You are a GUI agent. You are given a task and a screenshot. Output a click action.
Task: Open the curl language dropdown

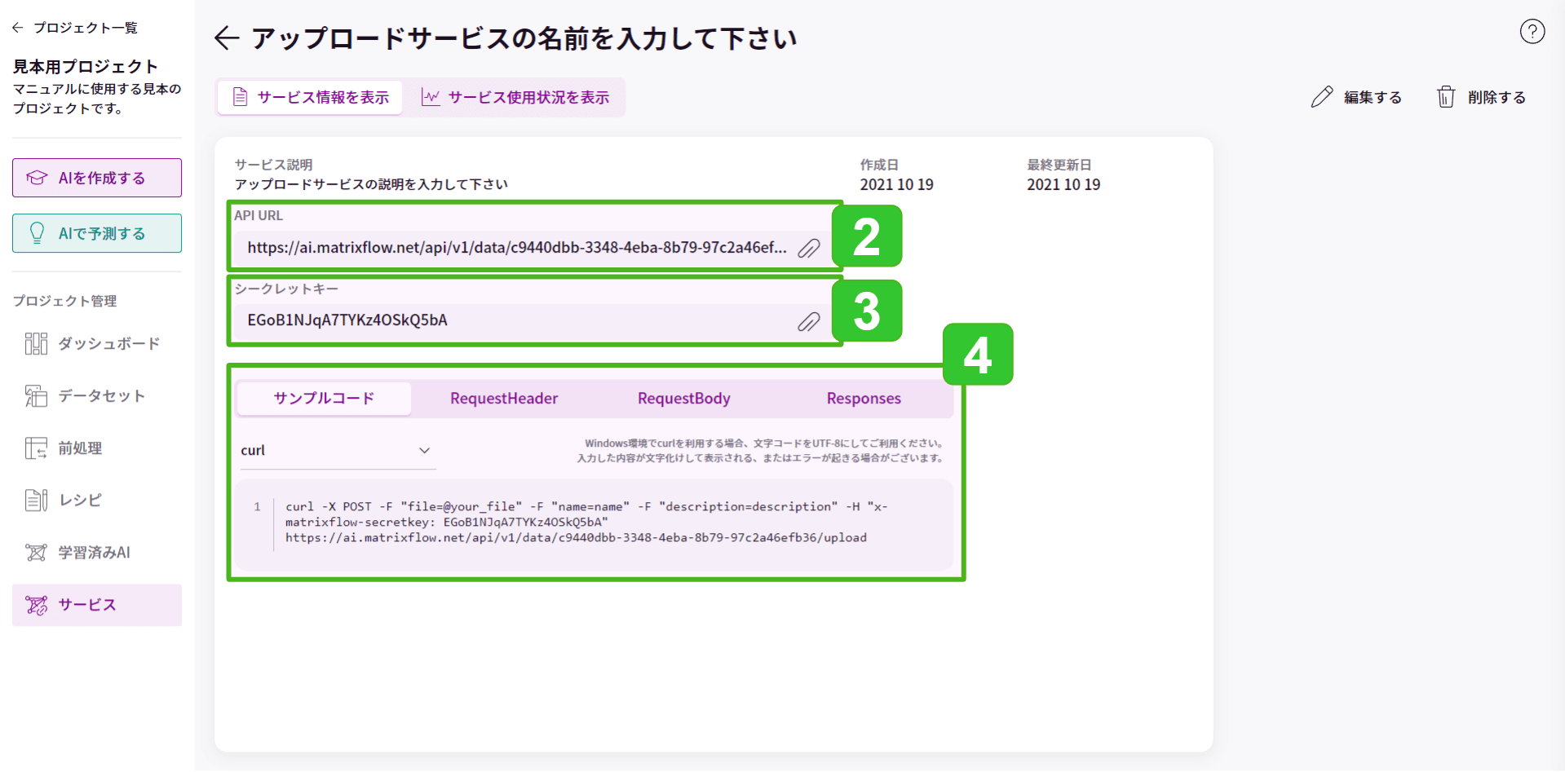tap(337, 451)
